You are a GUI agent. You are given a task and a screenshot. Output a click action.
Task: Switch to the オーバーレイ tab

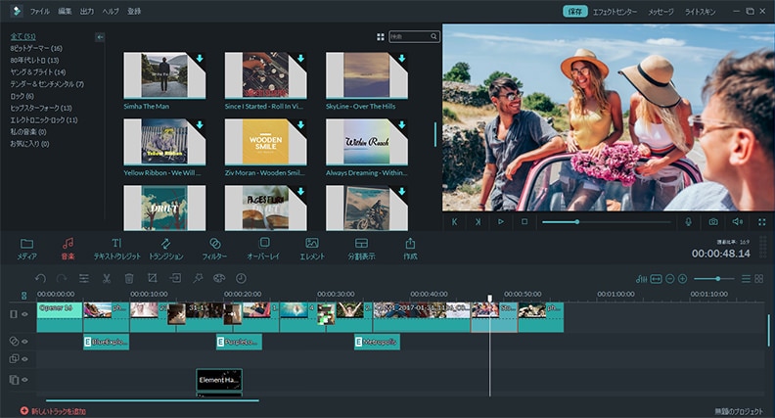pyautogui.click(x=263, y=249)
